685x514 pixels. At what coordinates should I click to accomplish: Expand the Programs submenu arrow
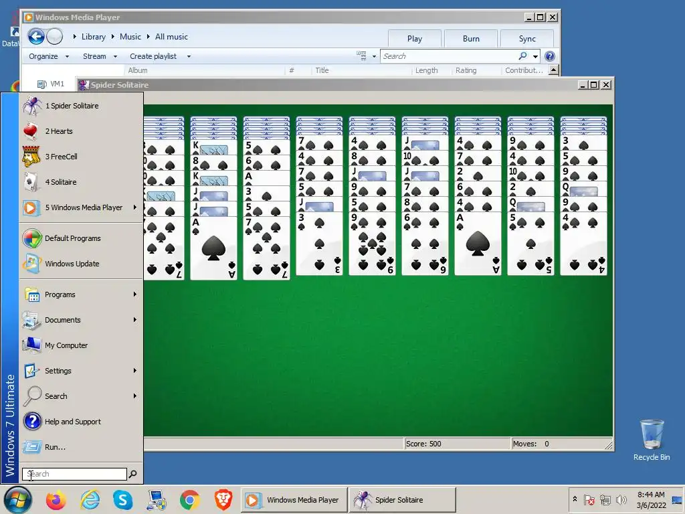tap(135, 294)
